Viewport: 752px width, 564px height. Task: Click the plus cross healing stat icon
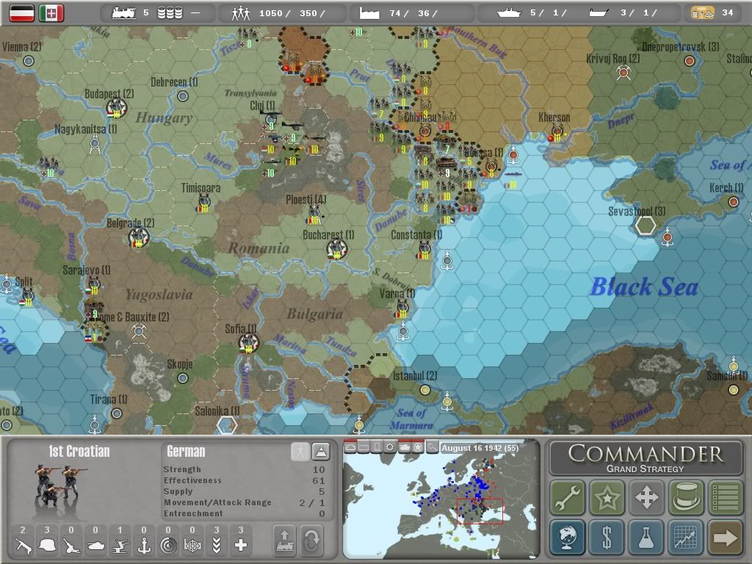(x=241, y=546)
